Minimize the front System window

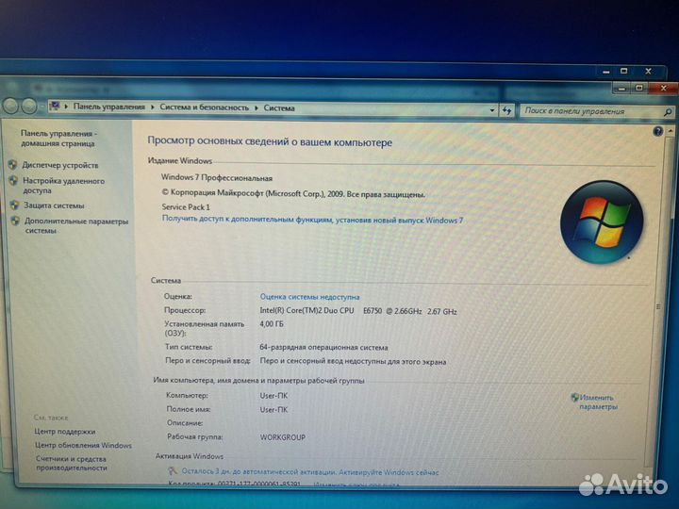point(621,89)
